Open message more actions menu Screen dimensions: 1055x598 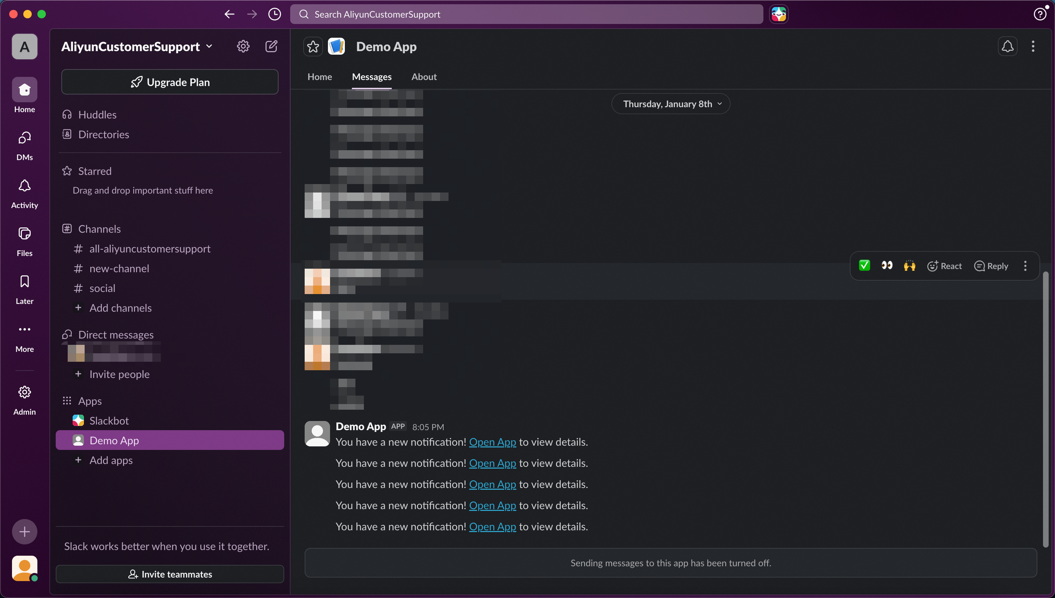[x=1025, y=266]
